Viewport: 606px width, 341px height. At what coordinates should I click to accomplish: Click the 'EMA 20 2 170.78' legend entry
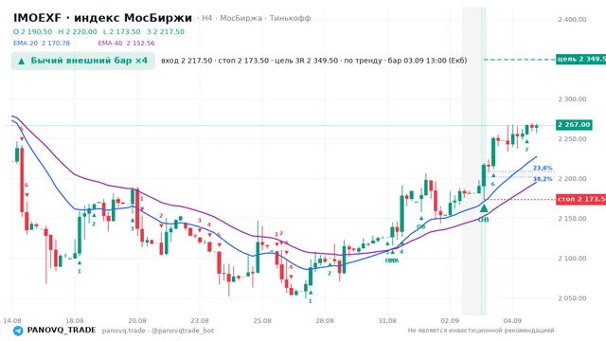[42, 44]
